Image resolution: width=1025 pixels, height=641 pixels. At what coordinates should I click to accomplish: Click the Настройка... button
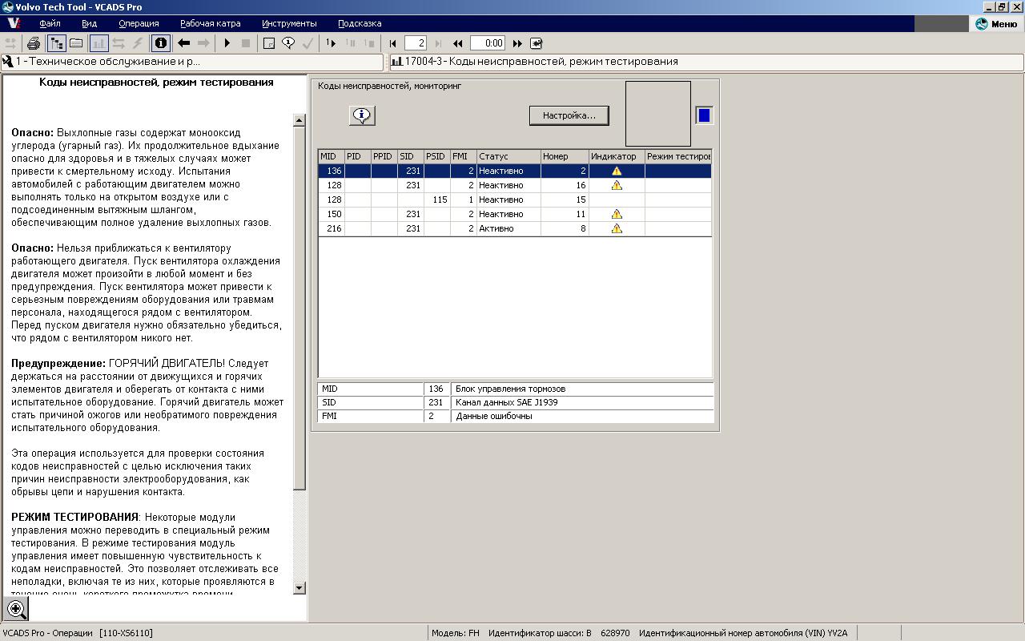569,115
